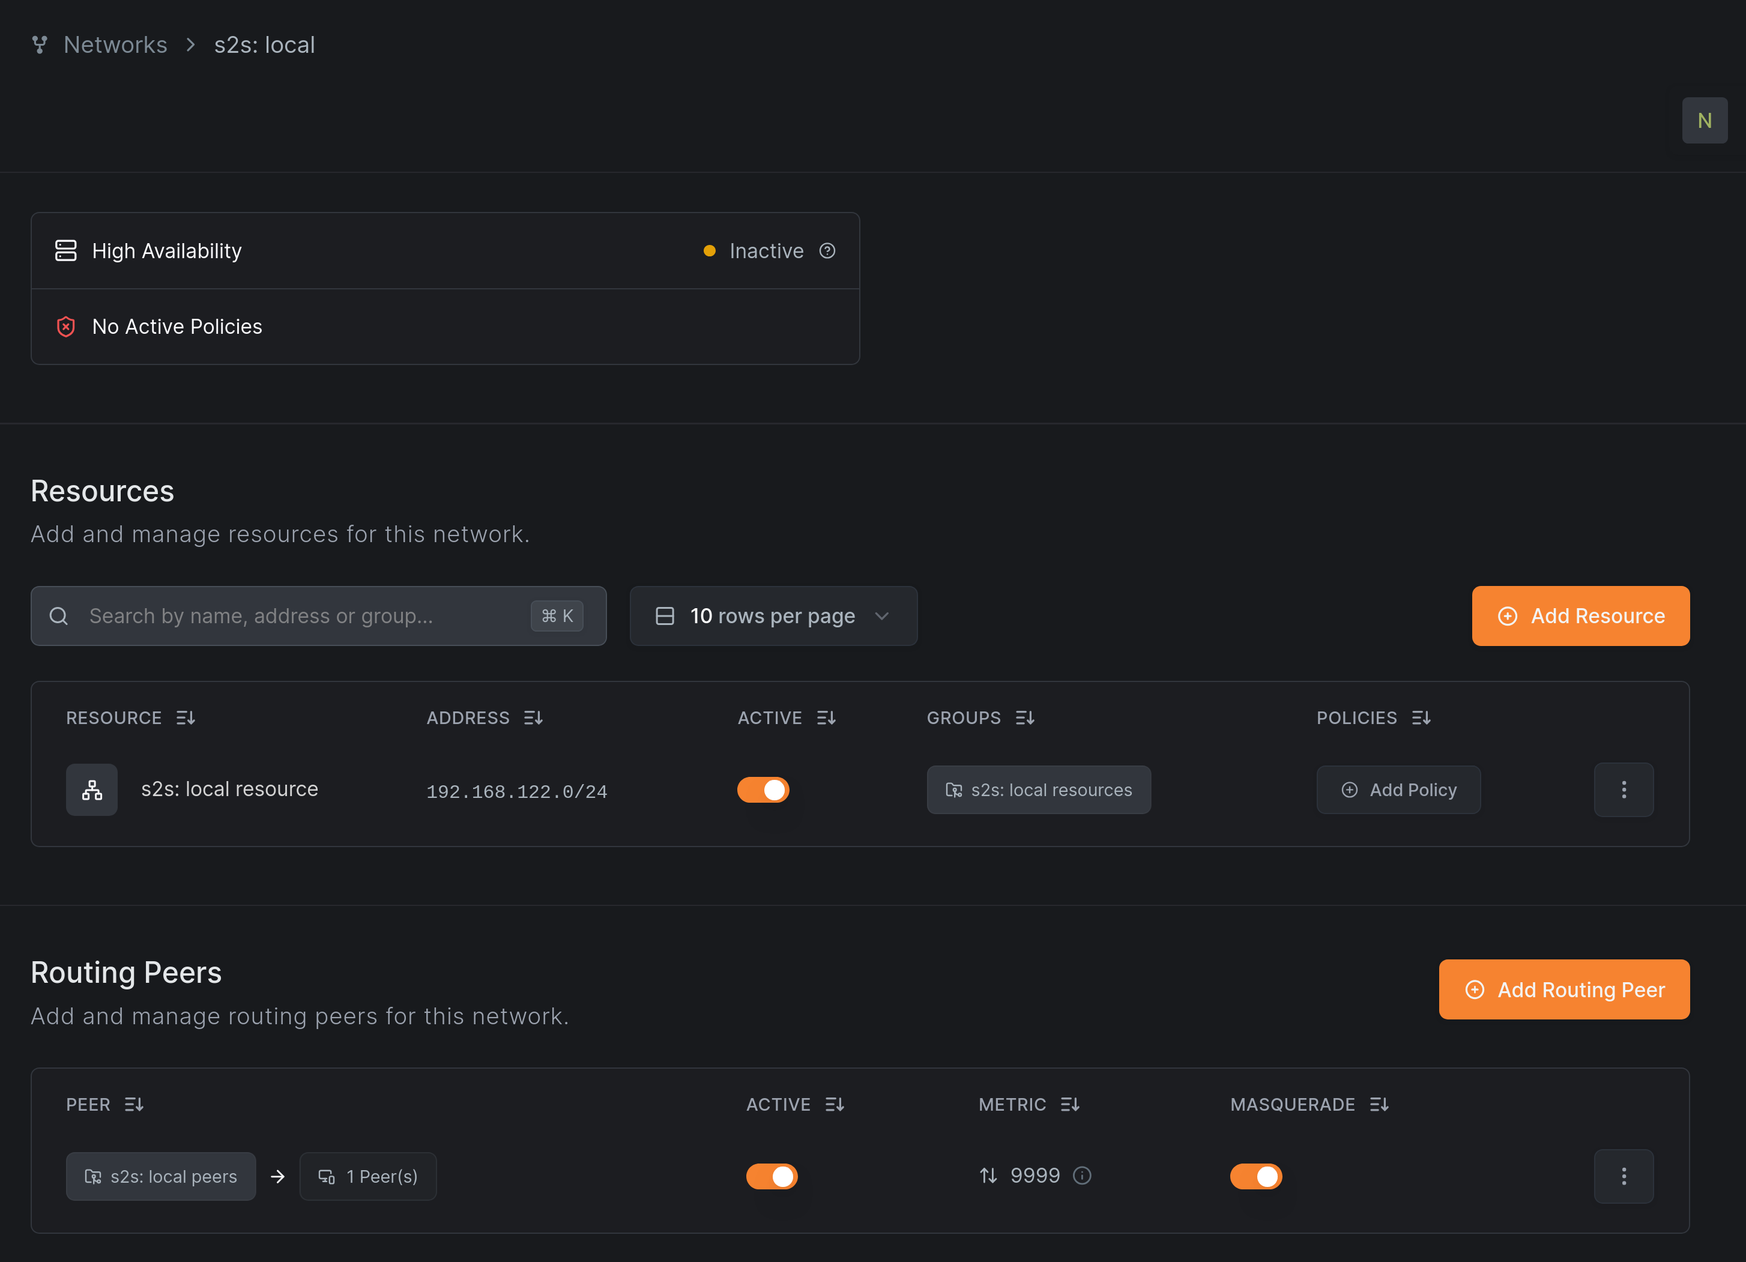The height and width of the screenshot is (1262, 1746).
Task: Open the rows per page dropdown
Action: [x=772, y=615]
